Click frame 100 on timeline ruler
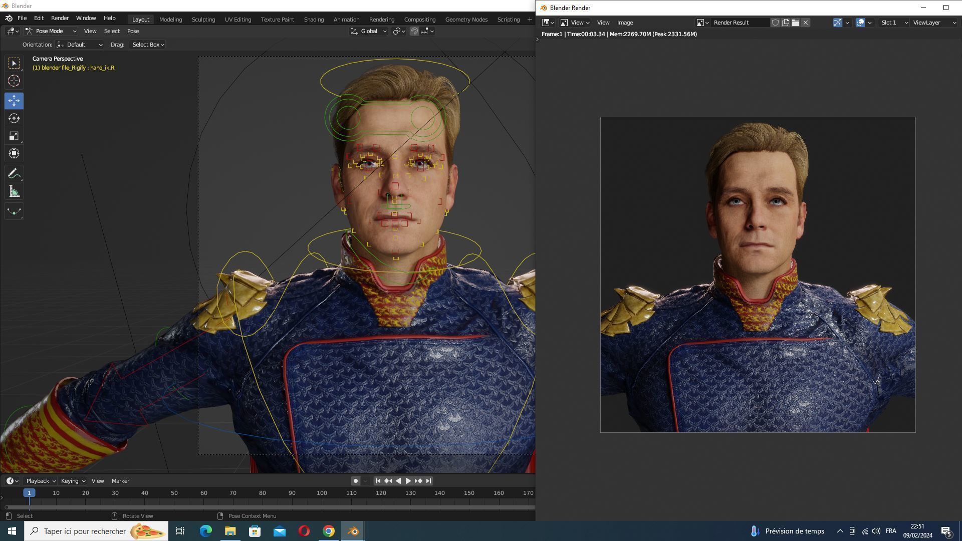 (322, 493)
